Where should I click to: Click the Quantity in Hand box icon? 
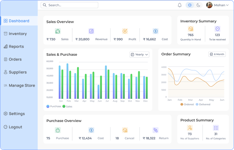pyautogui.click(x=191, y=29)
